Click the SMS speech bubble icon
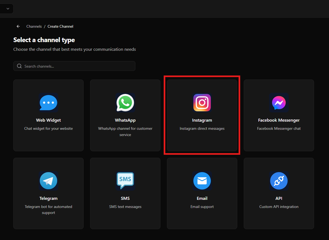Screen dimensions: 329x240 [125, 181]
